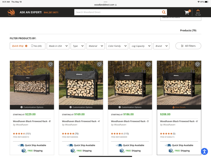The height and width of the screenshot is (158, 211).
Task: Click the 6' Firewood Rack product image
Action: pos(179,83)
